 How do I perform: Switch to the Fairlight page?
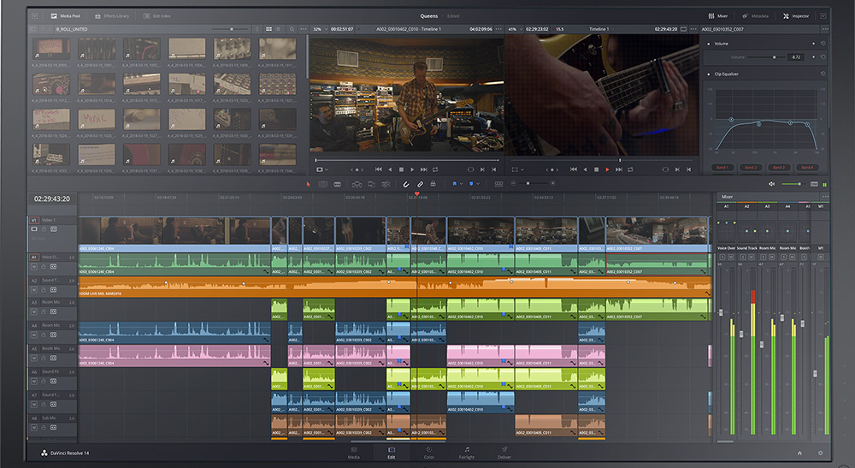pos(467,453)
